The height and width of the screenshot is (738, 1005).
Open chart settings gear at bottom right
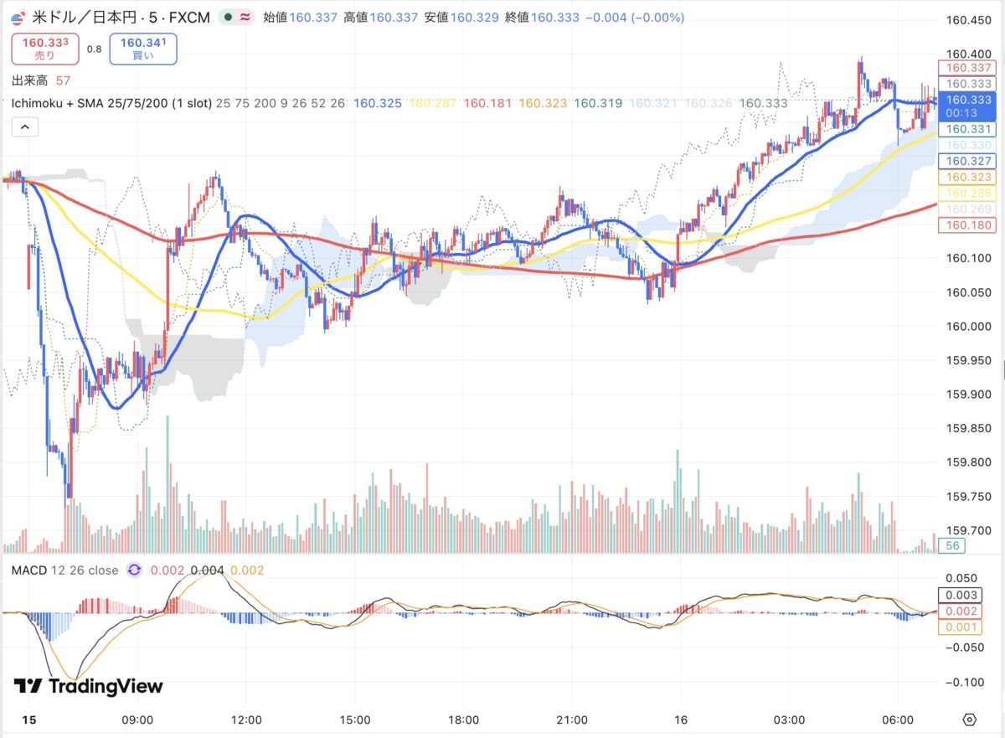click(x=970, y=720)
